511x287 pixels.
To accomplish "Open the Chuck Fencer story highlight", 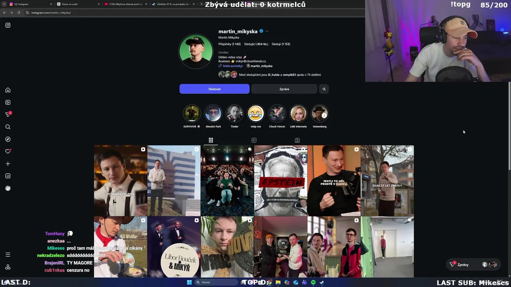I will pyautogui.click(x=277, y=114).
